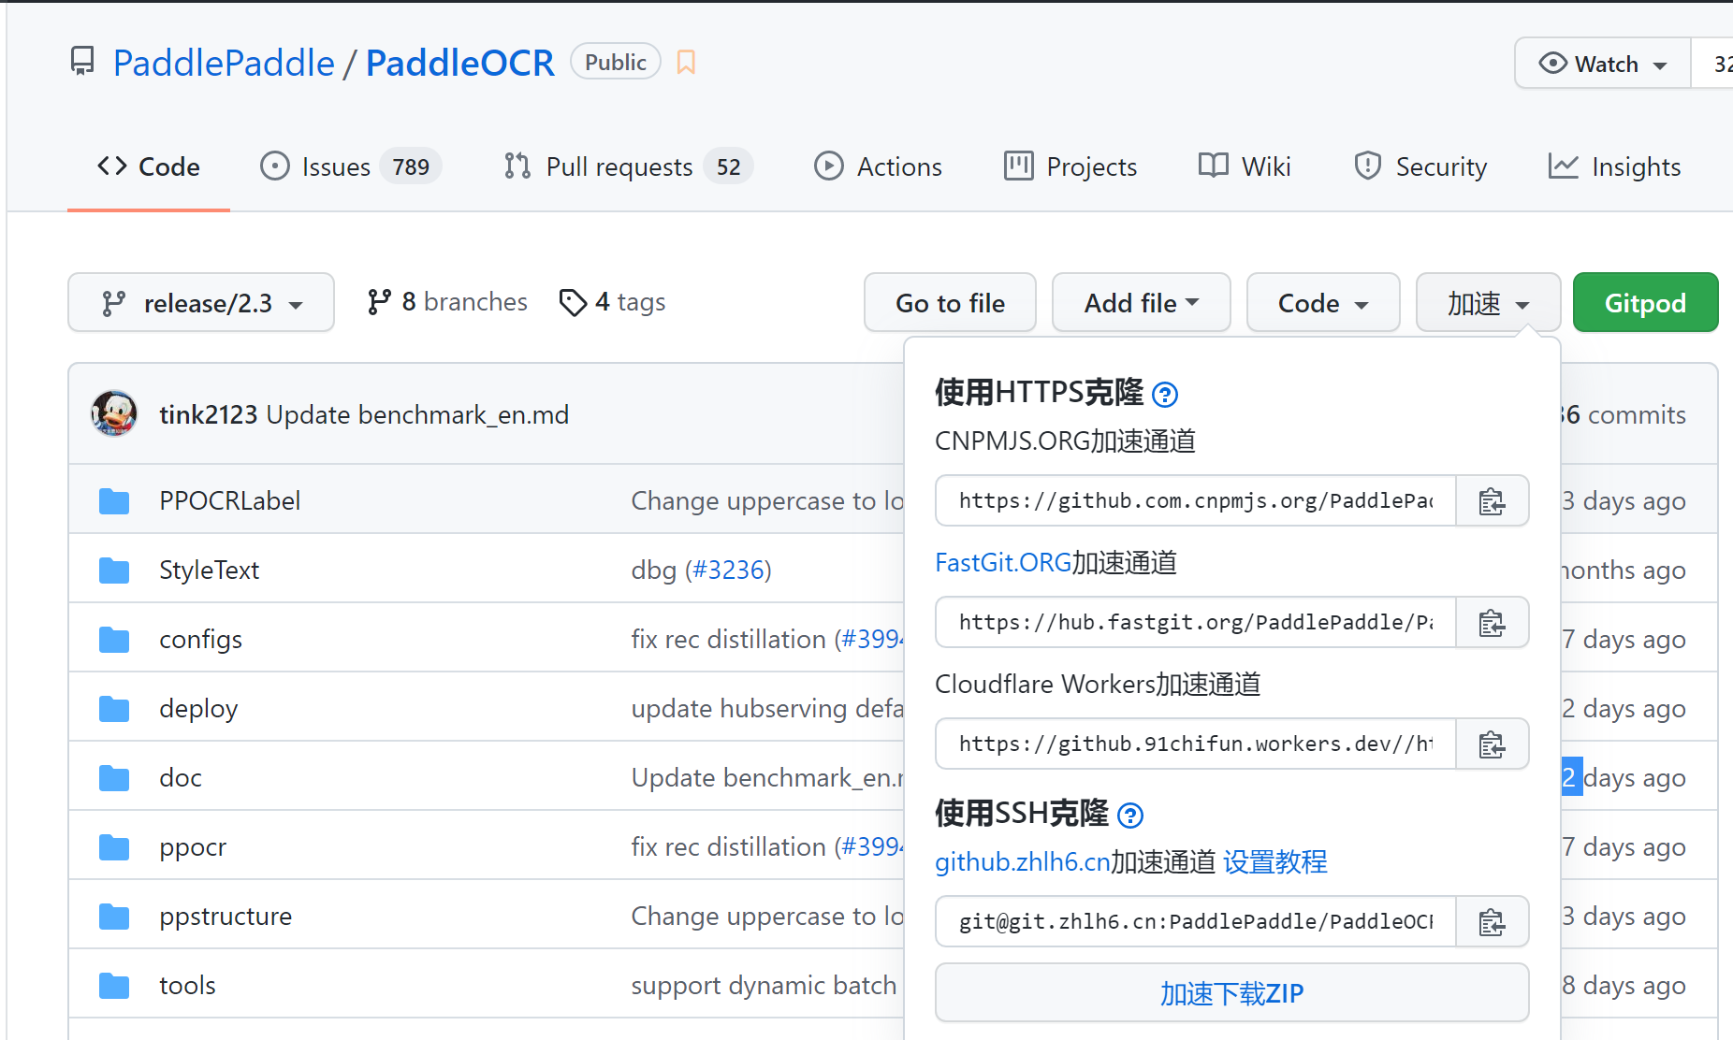Click the ppocr folder icon
The image size is (1733, 1040).
coord(114,847)
